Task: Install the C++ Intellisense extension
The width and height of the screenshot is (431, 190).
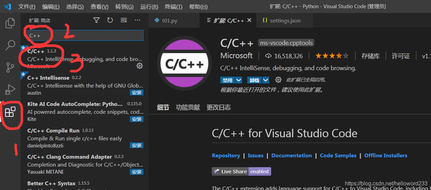Action: coord(137,93)
